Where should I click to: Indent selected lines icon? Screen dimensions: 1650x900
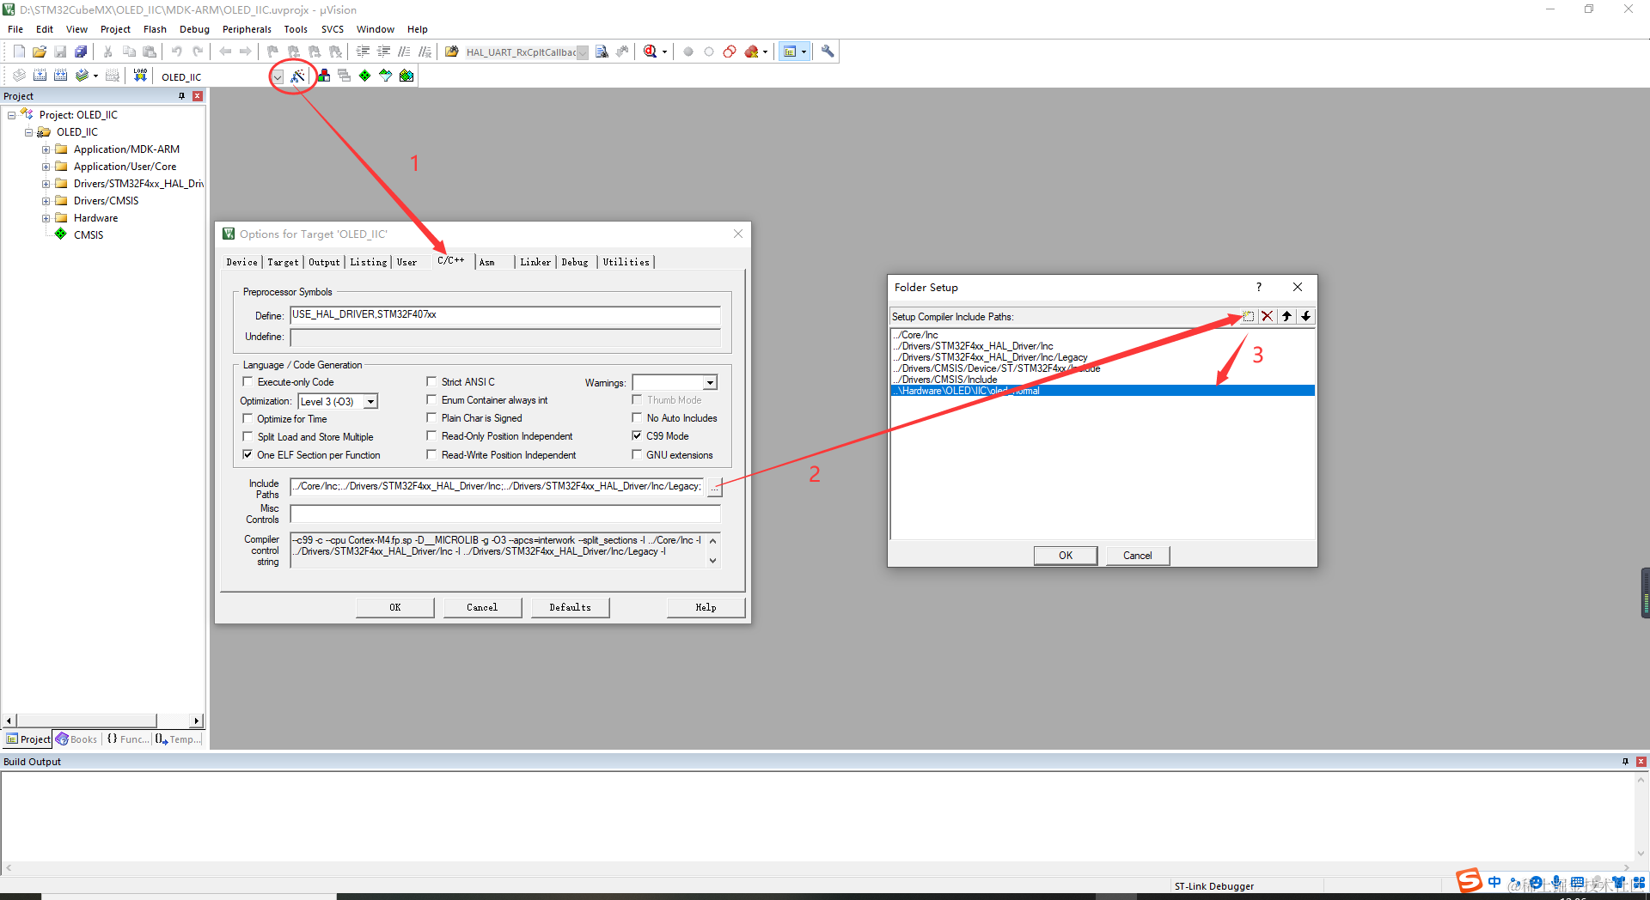click(x=363, y=52)
